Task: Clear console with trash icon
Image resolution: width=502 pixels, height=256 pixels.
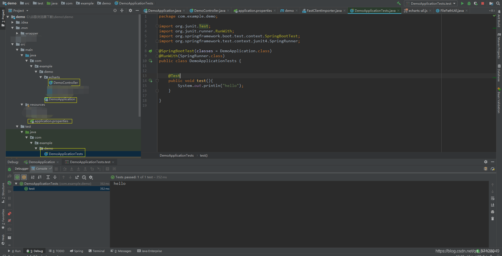Action: 493,219
